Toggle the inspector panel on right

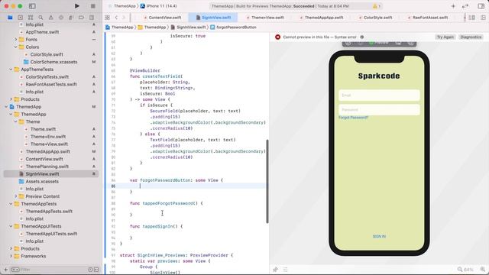coord(481,6)
